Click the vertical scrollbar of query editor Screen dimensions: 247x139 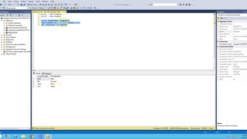(x=215, y=42)
